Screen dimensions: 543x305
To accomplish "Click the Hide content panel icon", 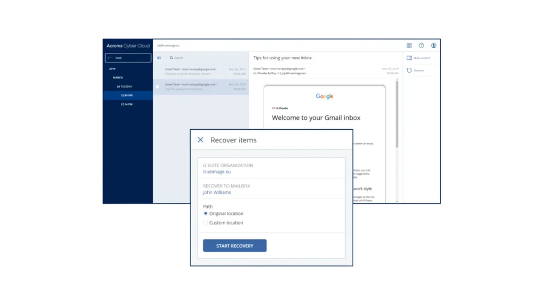I will [409, 58].
